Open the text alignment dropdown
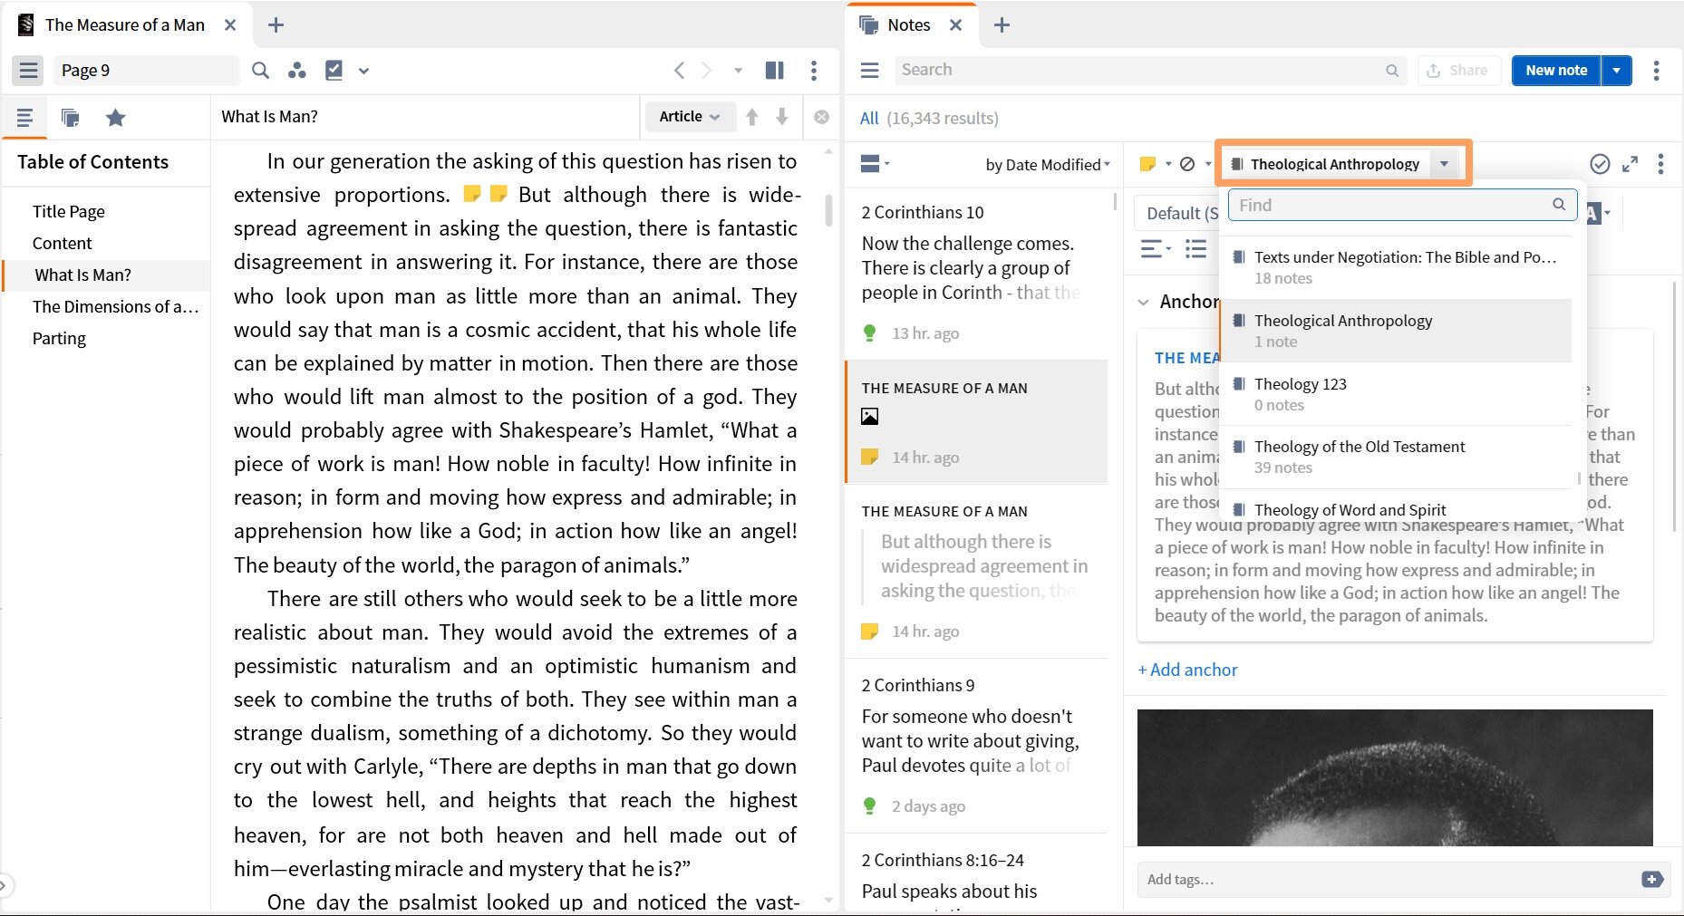 1156,248
